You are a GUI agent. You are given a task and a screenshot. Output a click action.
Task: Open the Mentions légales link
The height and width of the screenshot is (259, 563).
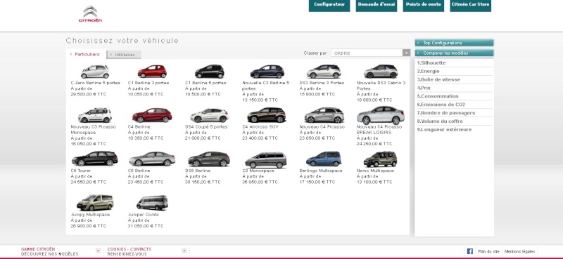point(519,251)
